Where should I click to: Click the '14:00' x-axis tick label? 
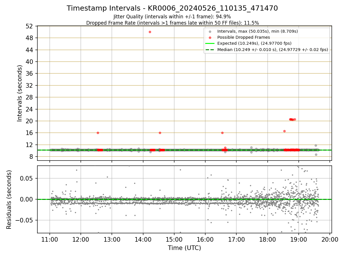pyautogui.click(x=143, y=240)
